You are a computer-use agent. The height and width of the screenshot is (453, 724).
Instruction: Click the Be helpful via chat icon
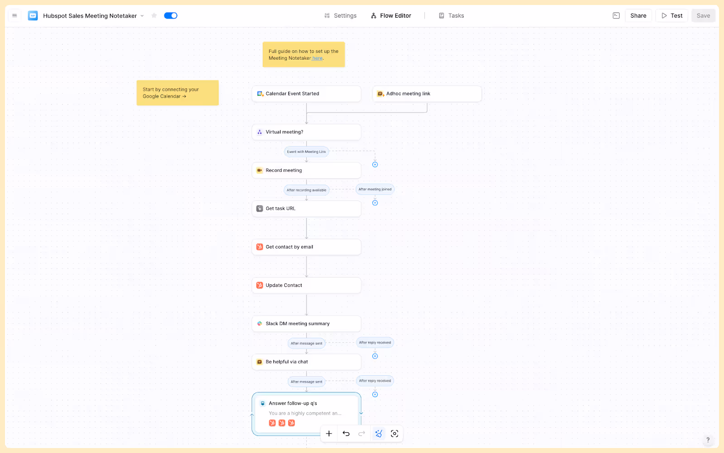click(260, 362)
